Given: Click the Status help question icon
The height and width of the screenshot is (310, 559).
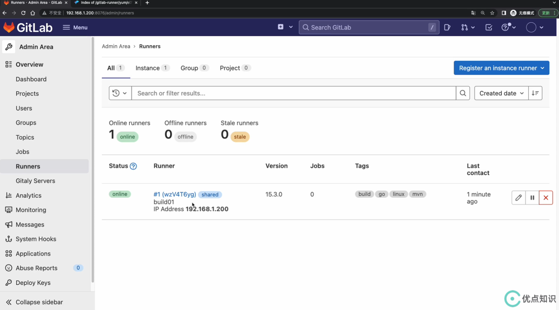Looking at the screenshot, I should point(133,166).
